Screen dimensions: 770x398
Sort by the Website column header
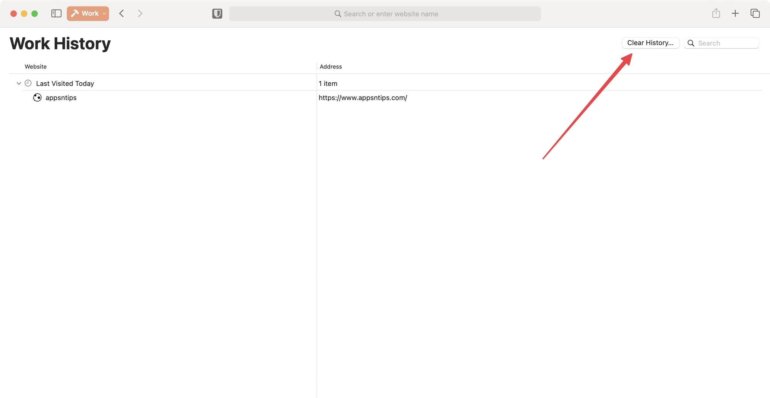[35, 67]
